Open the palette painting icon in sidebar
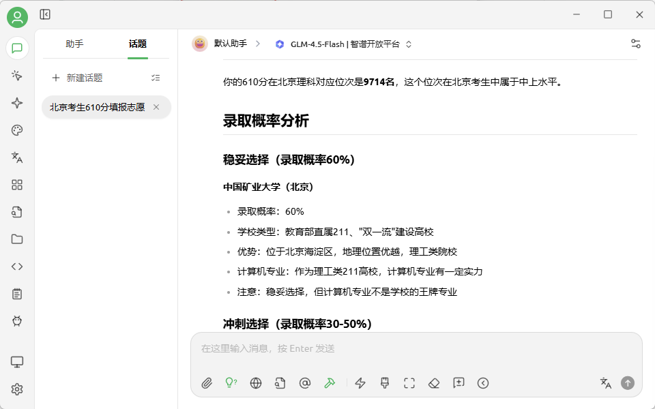655x409 pixels. coord(17,130)
